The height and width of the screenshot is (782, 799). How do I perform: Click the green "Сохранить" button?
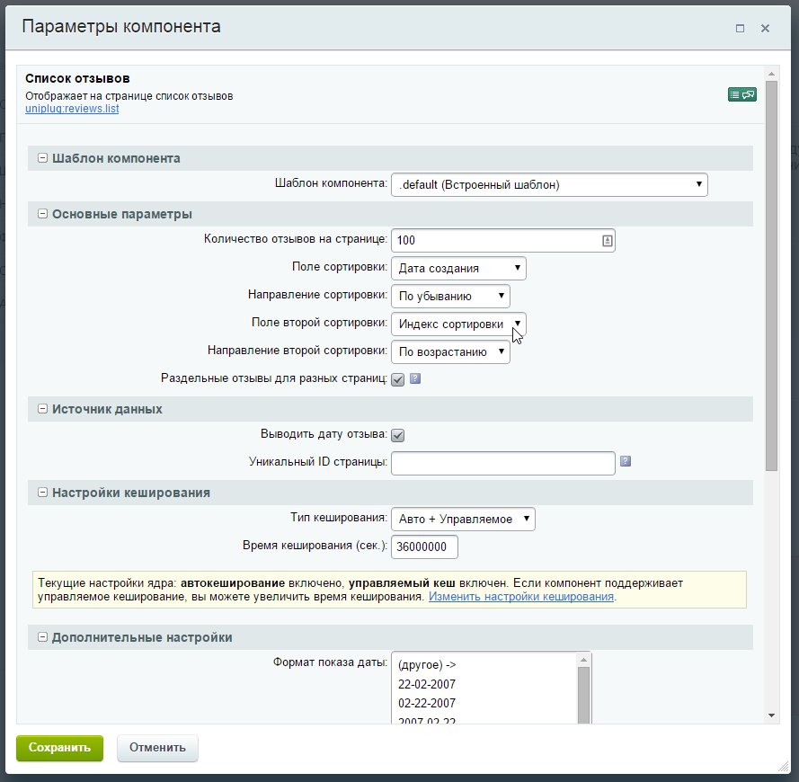point(59,748)
